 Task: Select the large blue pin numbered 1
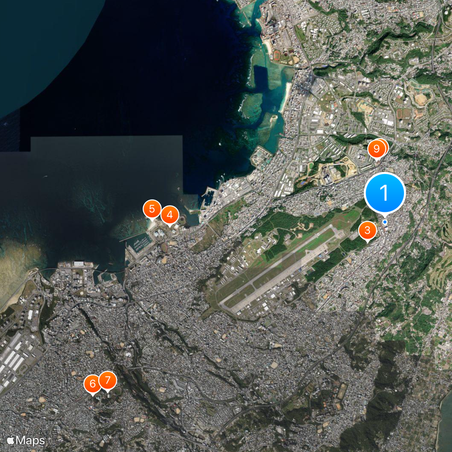(x=385, y=193)
